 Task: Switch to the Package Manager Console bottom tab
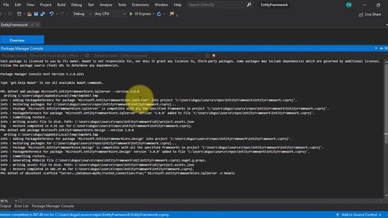[53, 206]
